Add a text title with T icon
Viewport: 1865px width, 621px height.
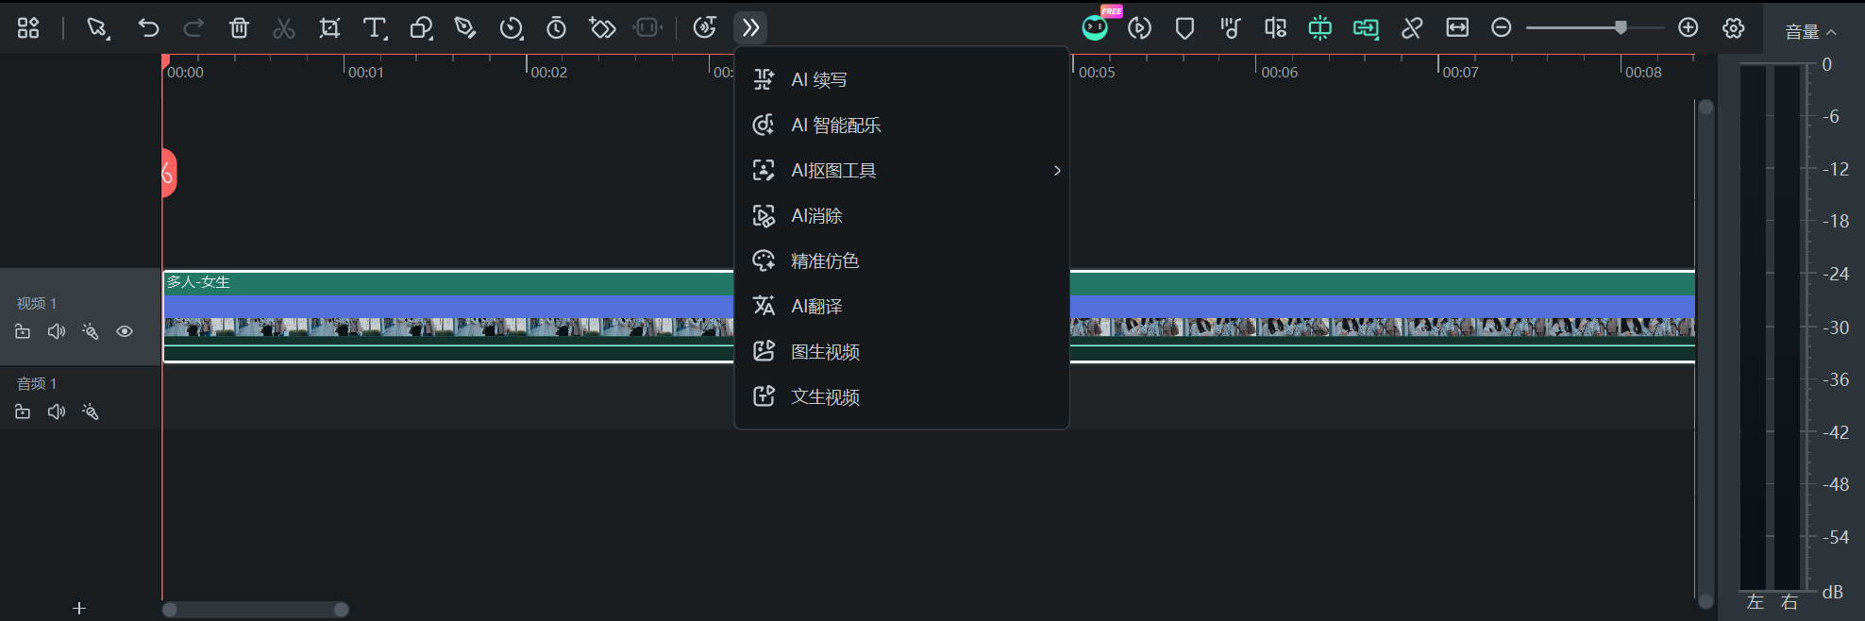[376, 28]
